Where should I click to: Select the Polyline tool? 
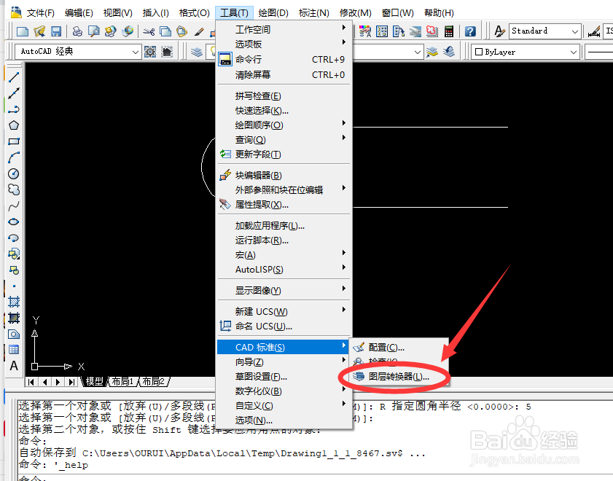pyautogui.click(x=14, y=109)
